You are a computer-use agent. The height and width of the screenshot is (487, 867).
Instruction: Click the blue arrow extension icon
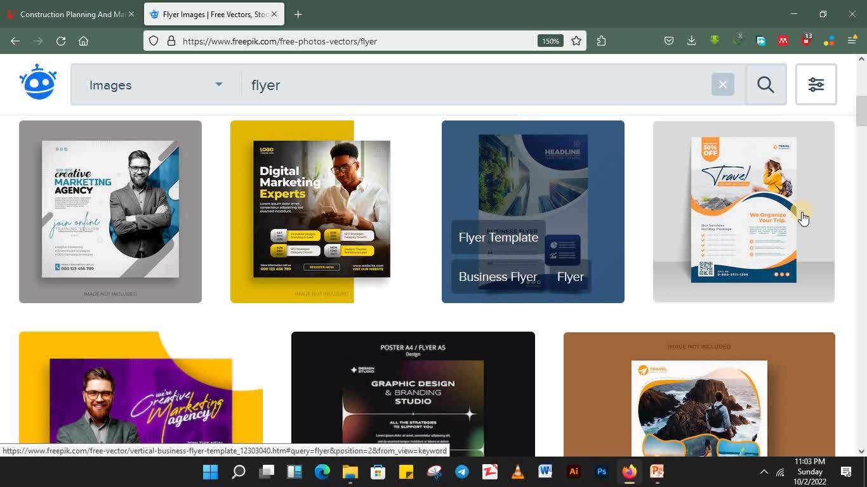click(761, 41)
